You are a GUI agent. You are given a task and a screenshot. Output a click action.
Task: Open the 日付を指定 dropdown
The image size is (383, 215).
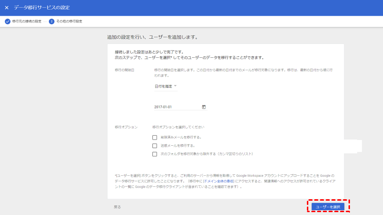pos(166,86)
